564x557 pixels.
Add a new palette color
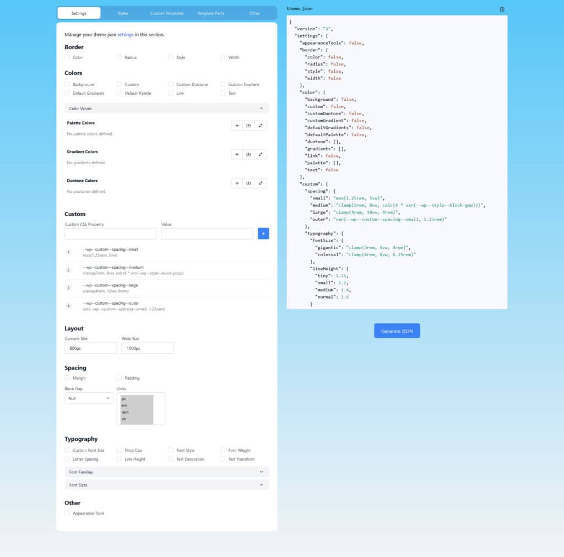click(x=237, y=125)
